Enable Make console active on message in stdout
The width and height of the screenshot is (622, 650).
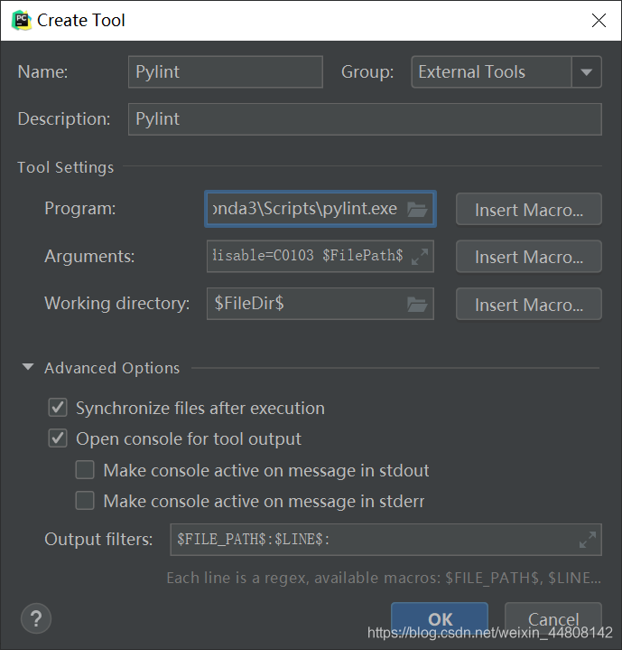click(85, 470)
